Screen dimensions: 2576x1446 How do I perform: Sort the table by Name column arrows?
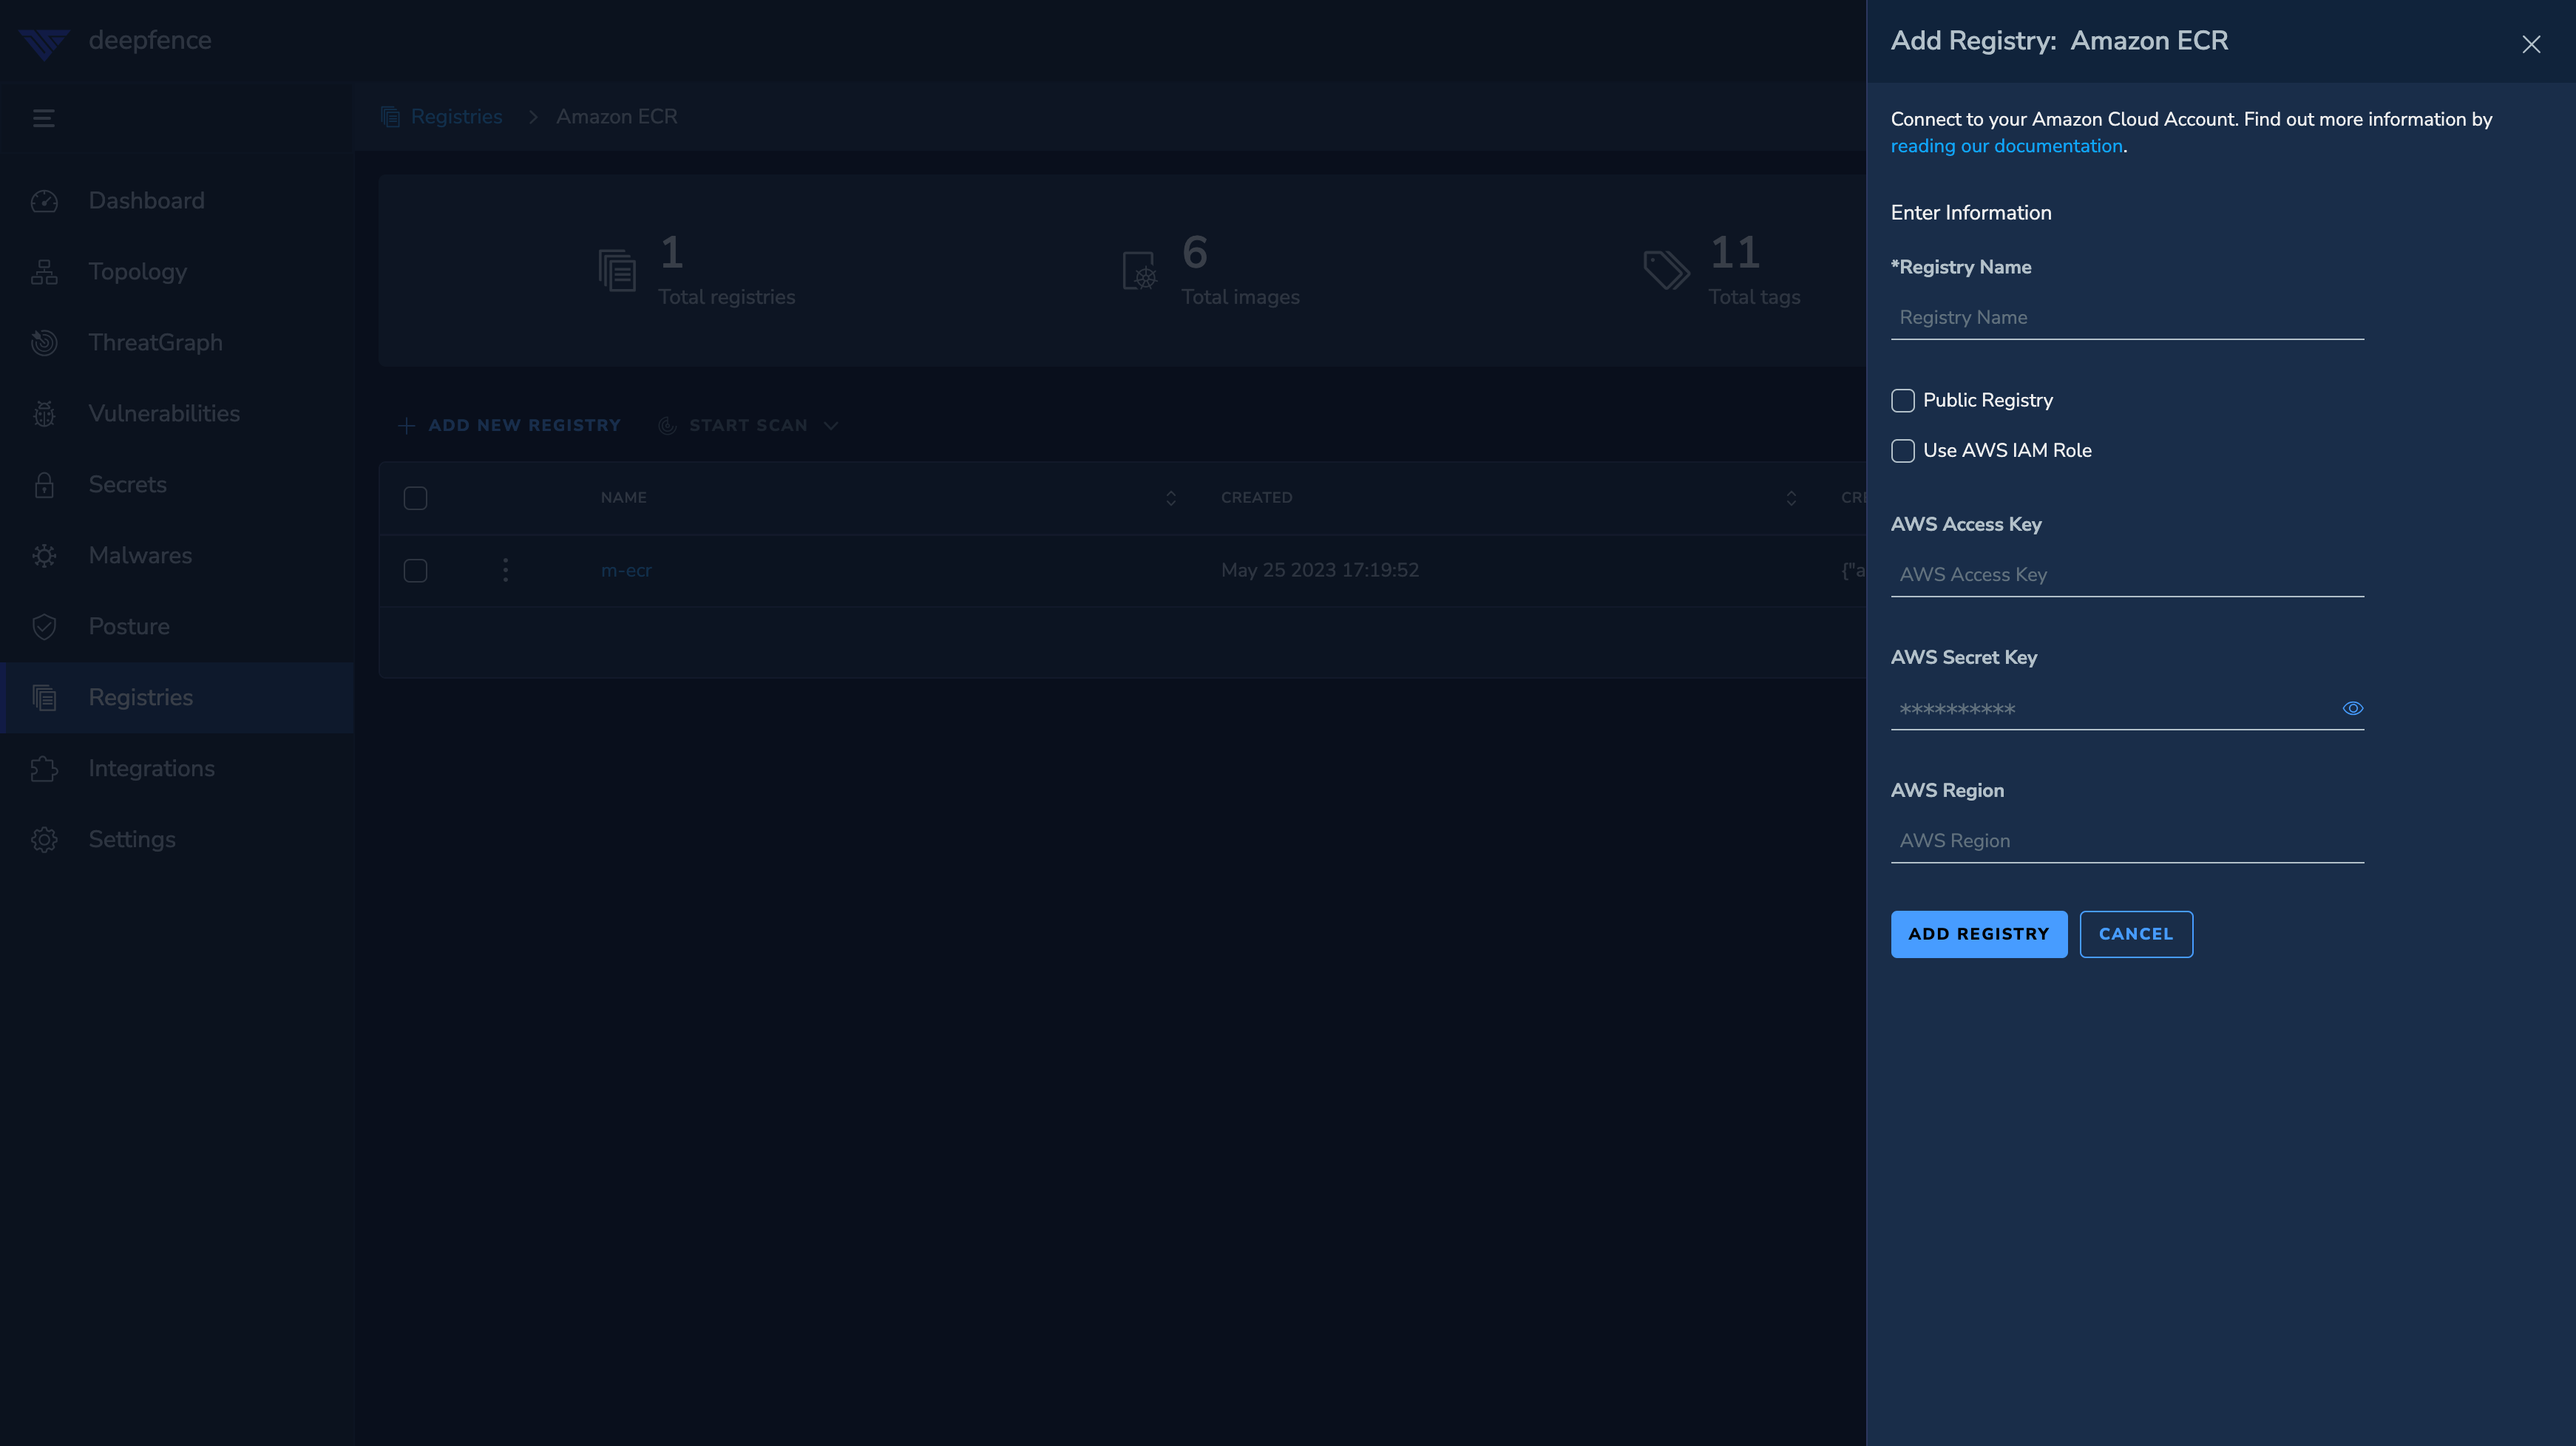[x=1171, y=498]
